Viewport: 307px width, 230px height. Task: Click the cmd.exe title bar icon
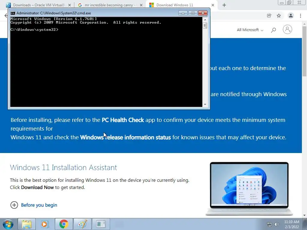[x=13, y=13]
